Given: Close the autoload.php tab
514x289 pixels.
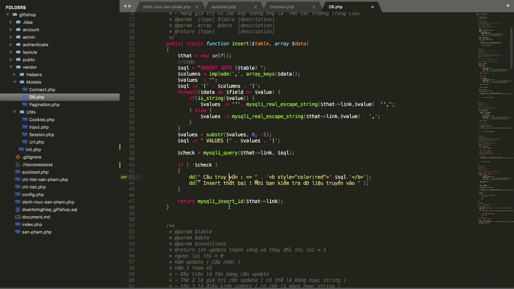Looking at the screenshot, I should point(255,7).
